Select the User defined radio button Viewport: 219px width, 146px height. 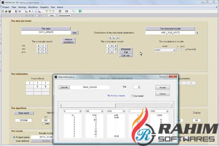14,141
